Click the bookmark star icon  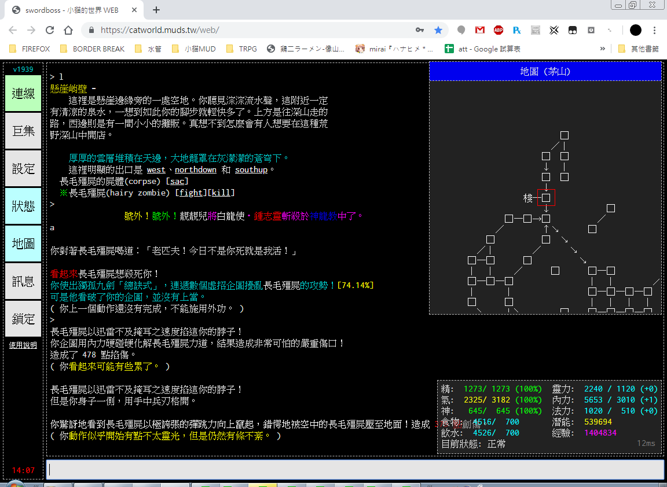438,30
